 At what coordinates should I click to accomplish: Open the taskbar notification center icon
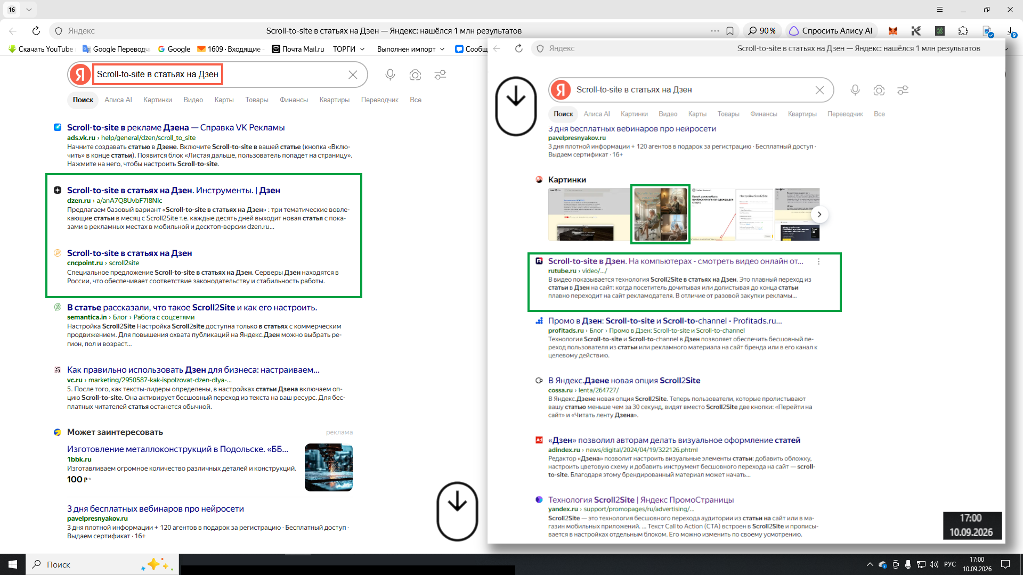1005,564
